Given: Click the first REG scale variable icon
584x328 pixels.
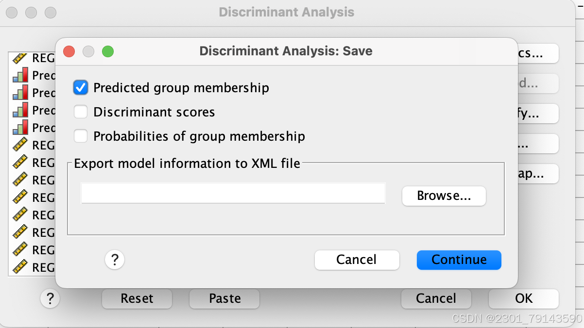Looking at the screenshot, I should coord(19,58).
